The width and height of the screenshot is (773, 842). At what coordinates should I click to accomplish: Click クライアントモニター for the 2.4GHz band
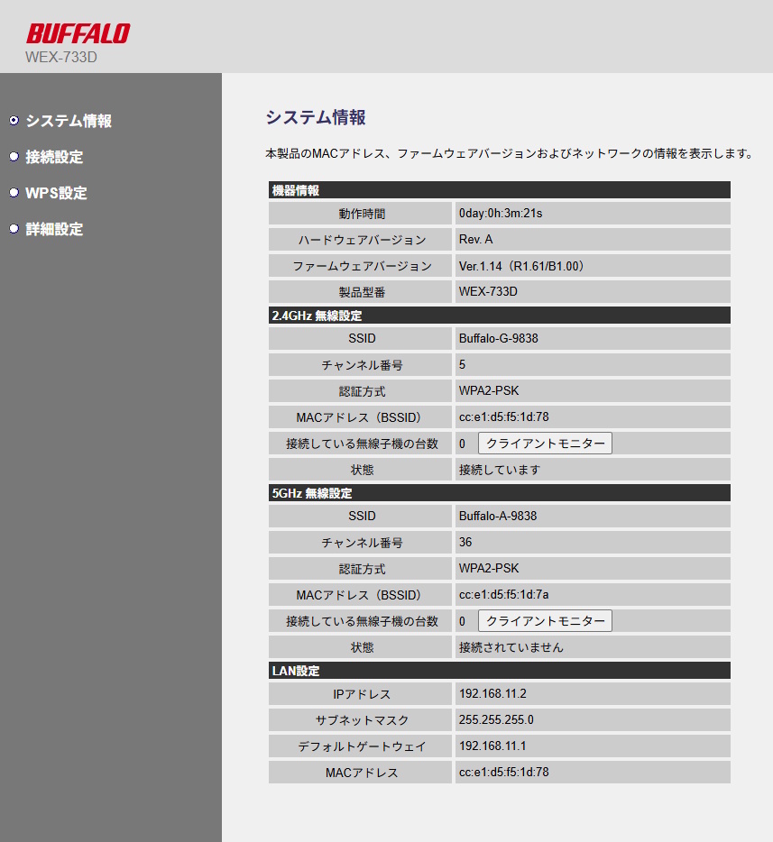(x=545, y=443)
